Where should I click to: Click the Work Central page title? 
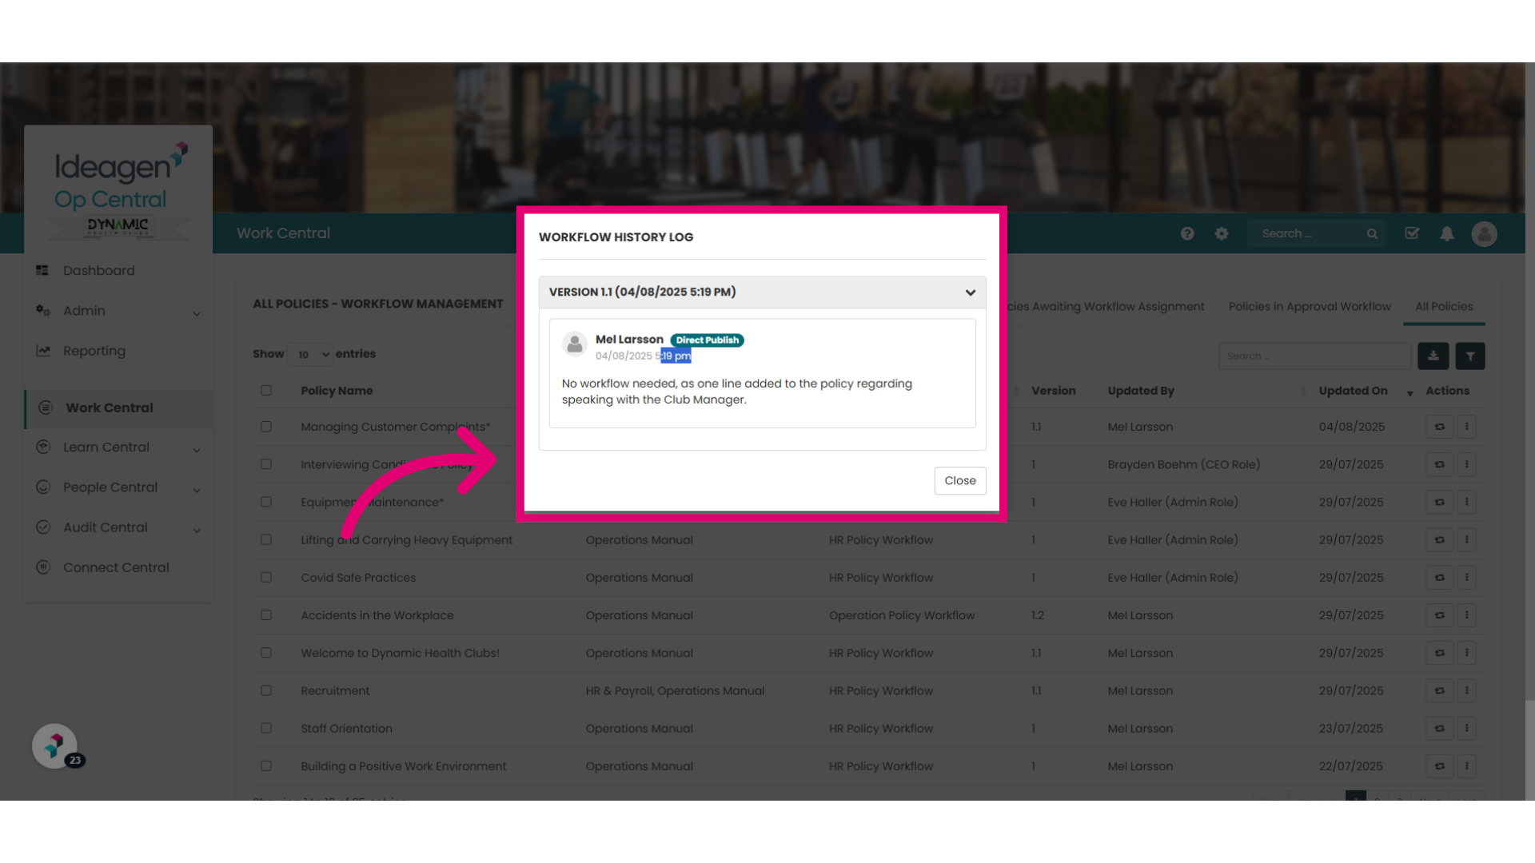point(283,233)
